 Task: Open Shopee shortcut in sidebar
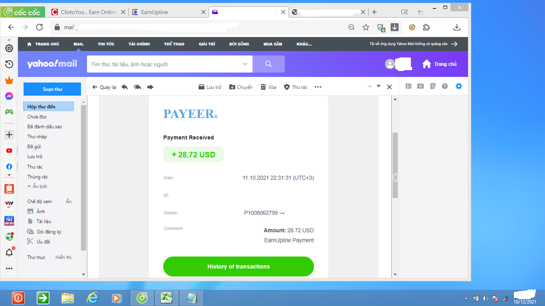pyautogui.click(x=9, y=189)
